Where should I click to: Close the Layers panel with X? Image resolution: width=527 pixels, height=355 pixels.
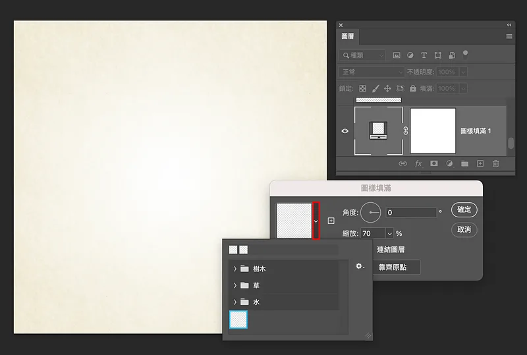(x=341, y=25)
